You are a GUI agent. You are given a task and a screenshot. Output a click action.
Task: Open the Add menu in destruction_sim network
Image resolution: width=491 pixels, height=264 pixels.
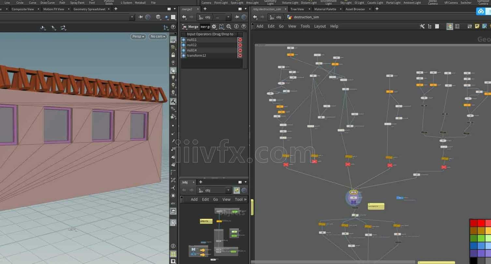260,26
